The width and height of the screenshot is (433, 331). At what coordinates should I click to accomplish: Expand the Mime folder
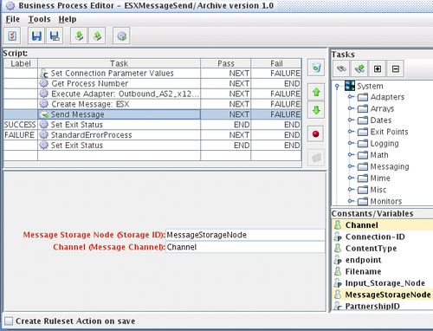click(351, 178)
